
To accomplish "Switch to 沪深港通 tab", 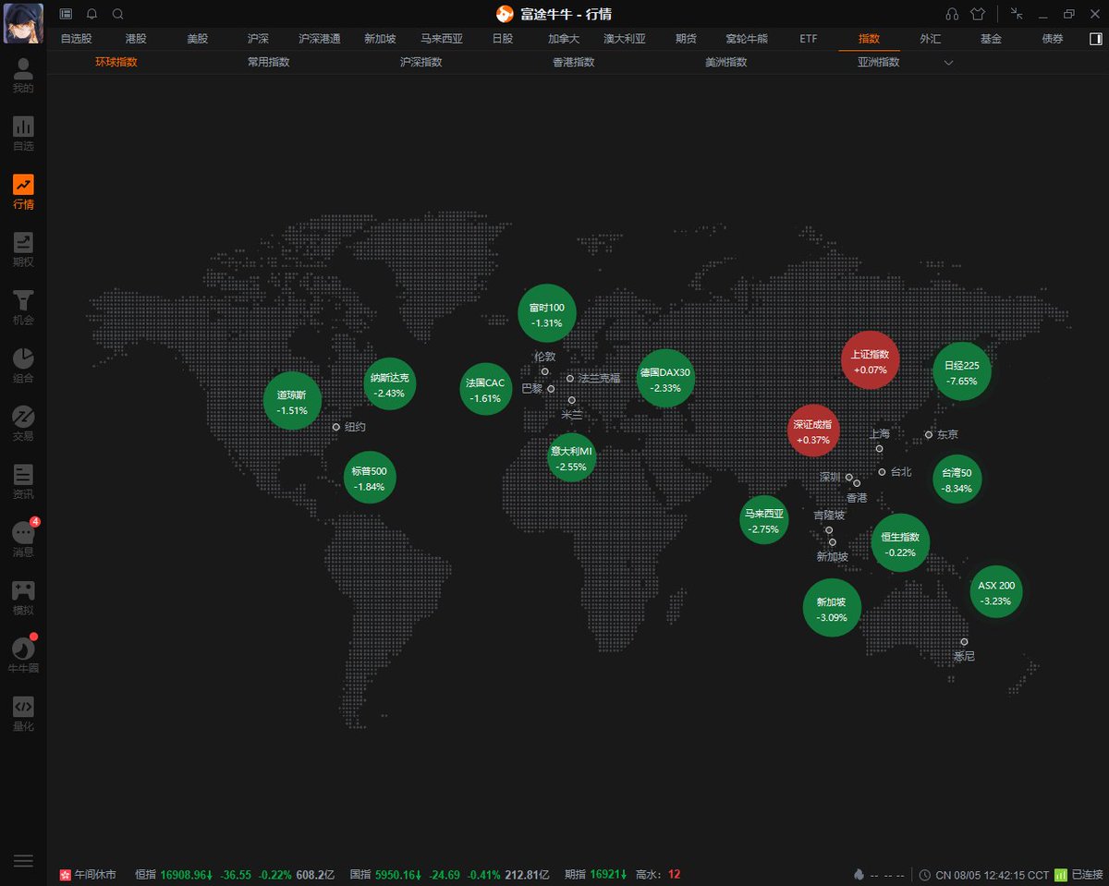I will 320,39.
